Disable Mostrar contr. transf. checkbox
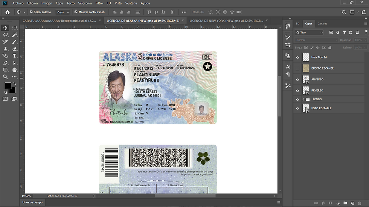The height and width of the screenshot is (207, 369). (x=76, y=12)
